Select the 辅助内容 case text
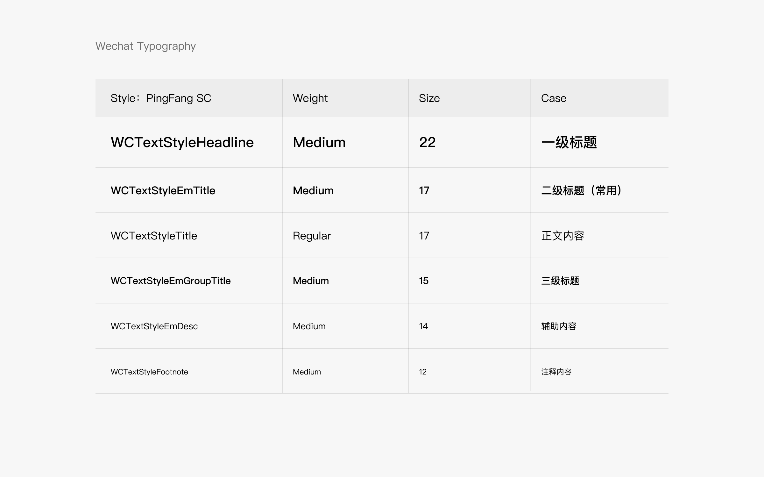Screen dimensions: 764x477 point(559,326)
